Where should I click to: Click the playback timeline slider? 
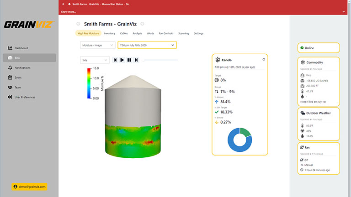coord(161,60)
